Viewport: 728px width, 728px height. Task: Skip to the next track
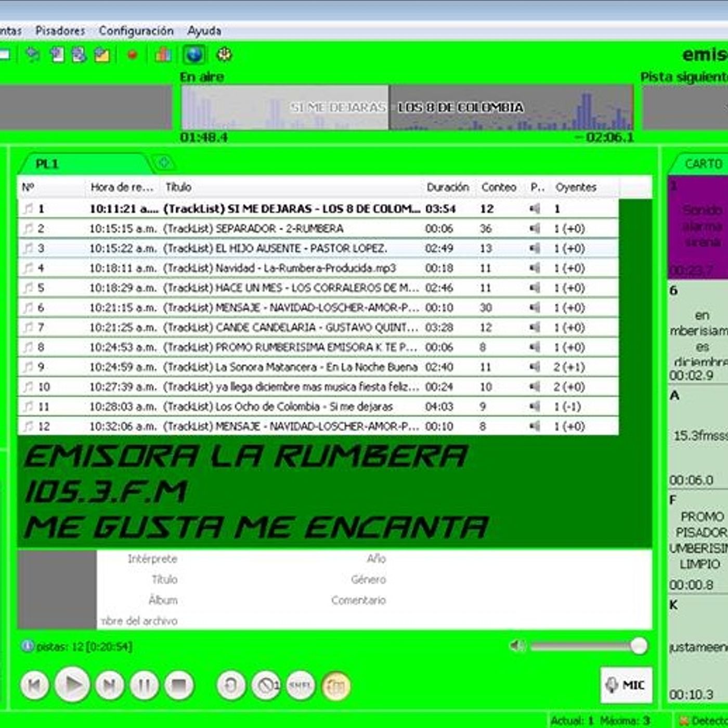tap(109, 686)
